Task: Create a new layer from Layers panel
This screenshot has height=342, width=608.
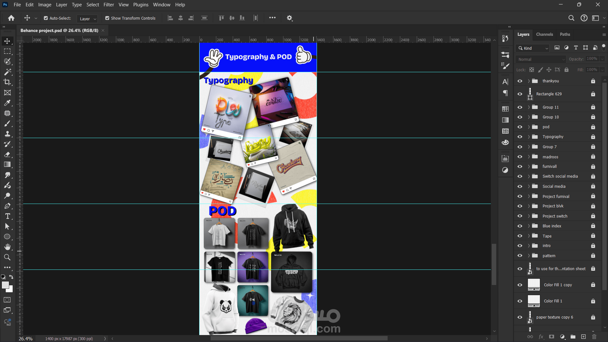Action: (x=583, y=337)
